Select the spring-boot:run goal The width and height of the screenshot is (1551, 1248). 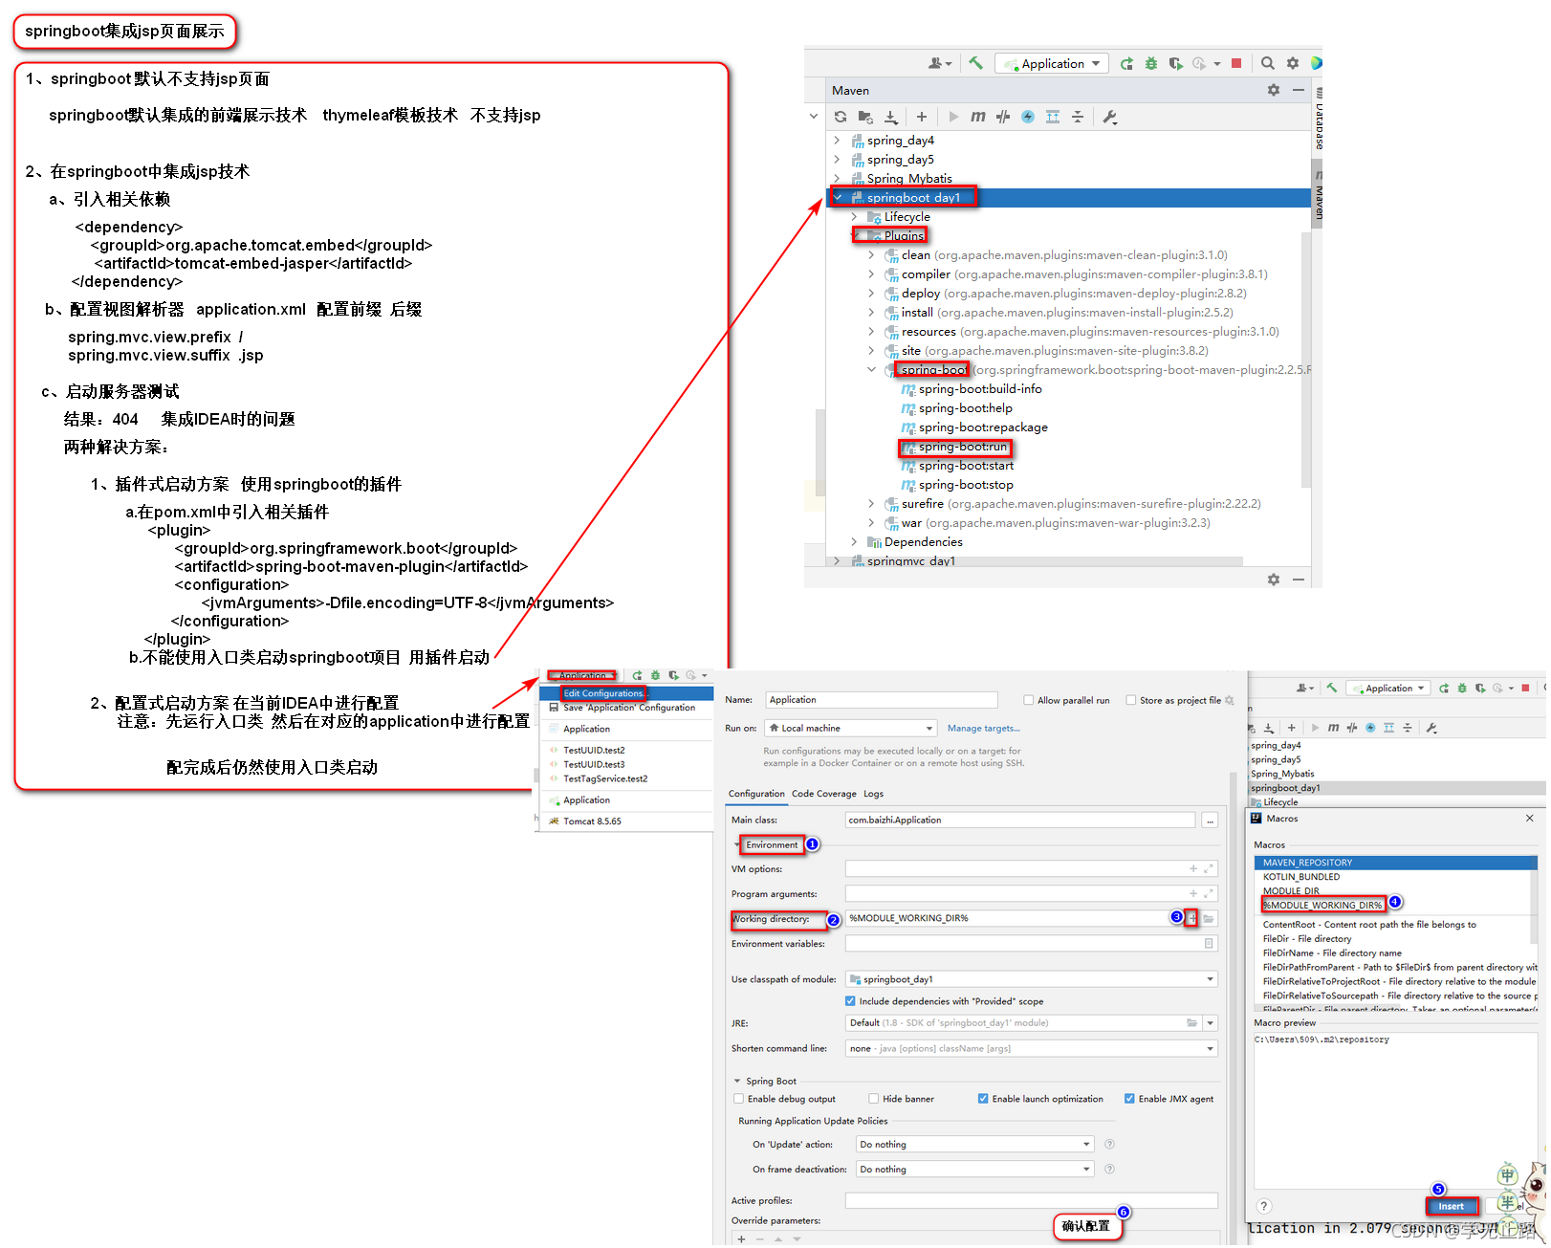[962, 447]
